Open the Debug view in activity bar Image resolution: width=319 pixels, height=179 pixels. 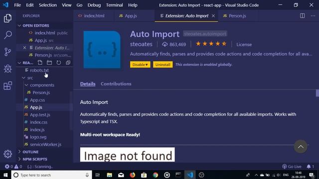8,69
